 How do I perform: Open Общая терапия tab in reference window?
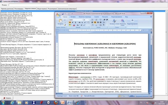(x=42, y=9)
